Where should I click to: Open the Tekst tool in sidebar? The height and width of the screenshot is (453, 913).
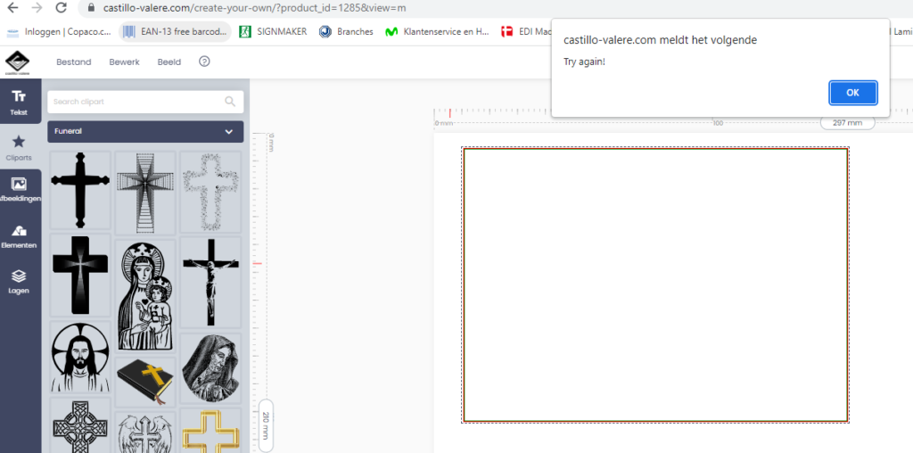coord(19,102)
